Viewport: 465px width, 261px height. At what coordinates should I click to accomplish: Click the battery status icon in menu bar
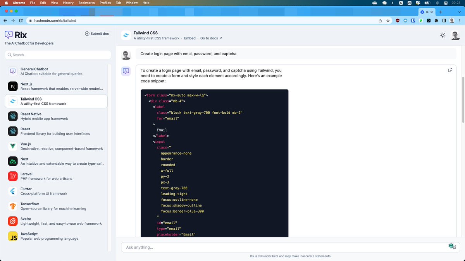click(427, 3)
